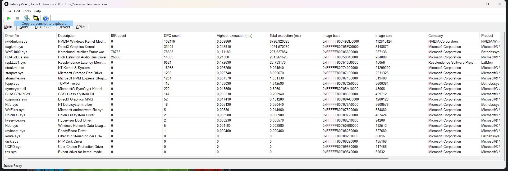The width and height of the screenshot is (508, 171).
Task: Select the iorate.sys row
Action: [x=252, y=136]
